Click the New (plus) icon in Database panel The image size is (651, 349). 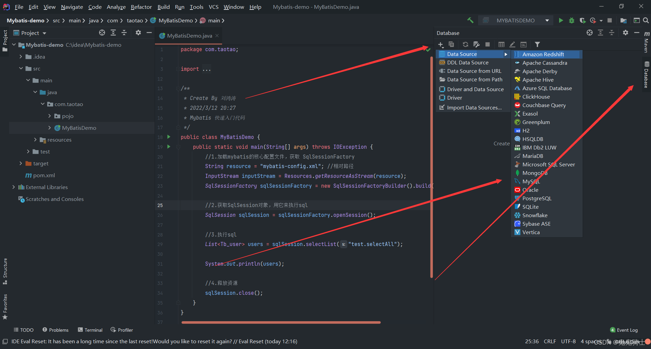pos(440,44)
